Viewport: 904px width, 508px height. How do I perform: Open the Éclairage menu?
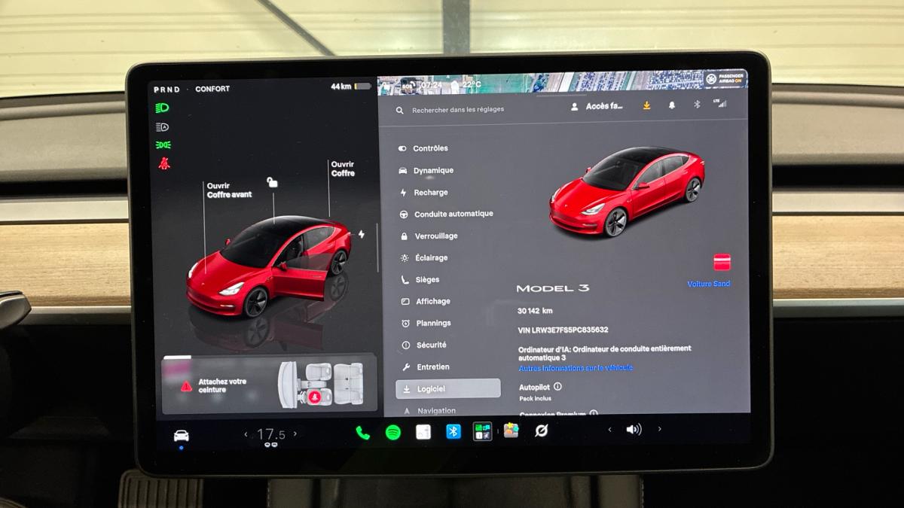[423, 258]
